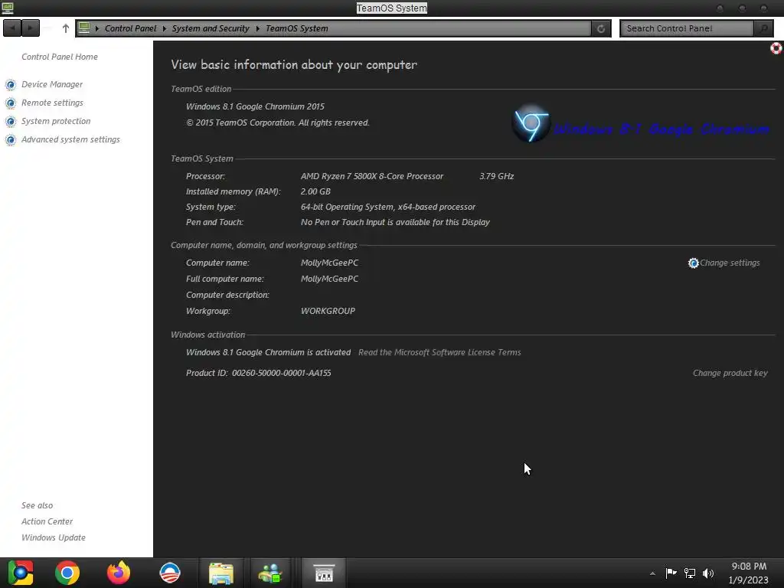Click the 2.00 GB installed memory value

(315, 191)
